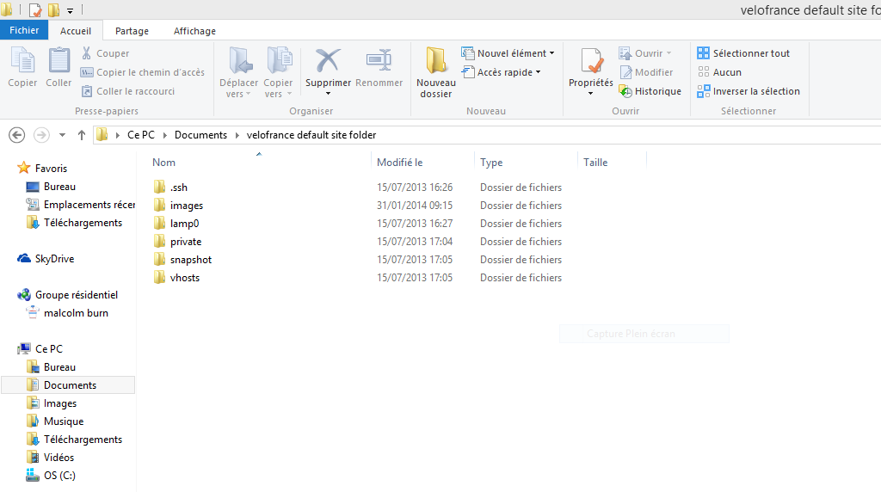Click the Propriétés icon
The width and height of the screenshot is (881, 492).
591,61
